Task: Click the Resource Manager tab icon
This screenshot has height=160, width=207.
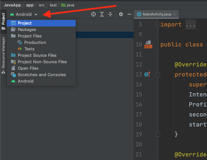Action: (3, 72)
